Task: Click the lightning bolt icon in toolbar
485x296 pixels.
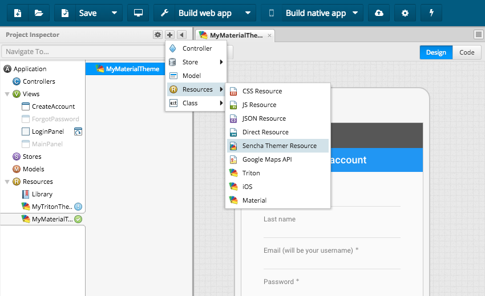Action: 431,13
